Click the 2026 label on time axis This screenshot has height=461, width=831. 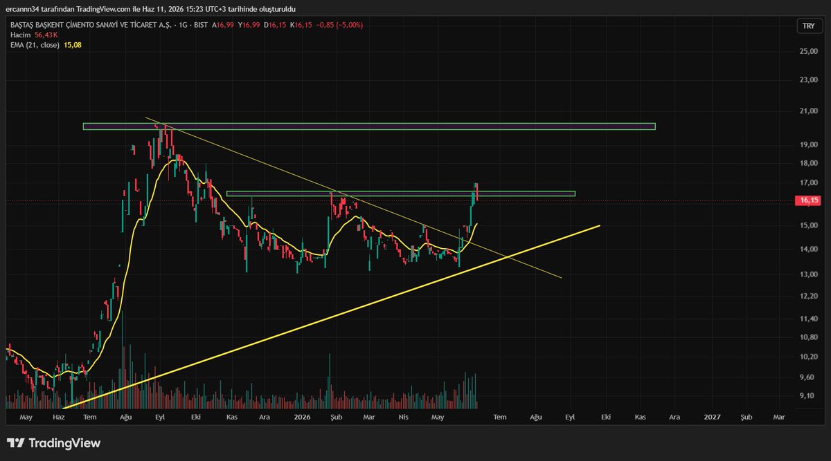[x=303, y=417]
